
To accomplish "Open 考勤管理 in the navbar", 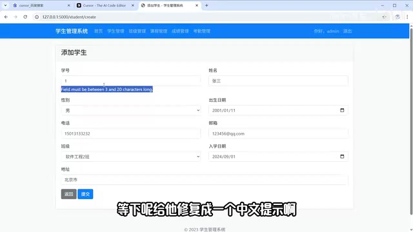I will 202,31.
